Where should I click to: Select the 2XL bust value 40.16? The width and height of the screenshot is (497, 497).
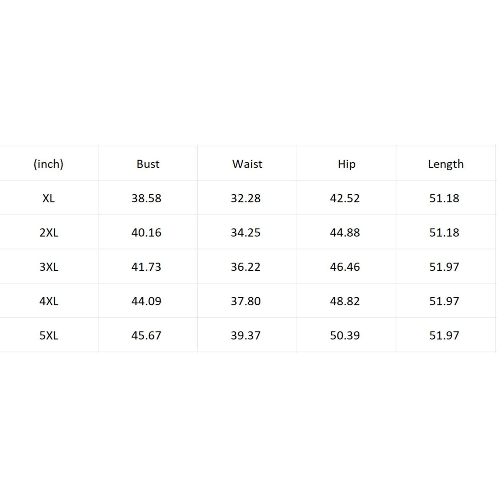coord(146,233)
